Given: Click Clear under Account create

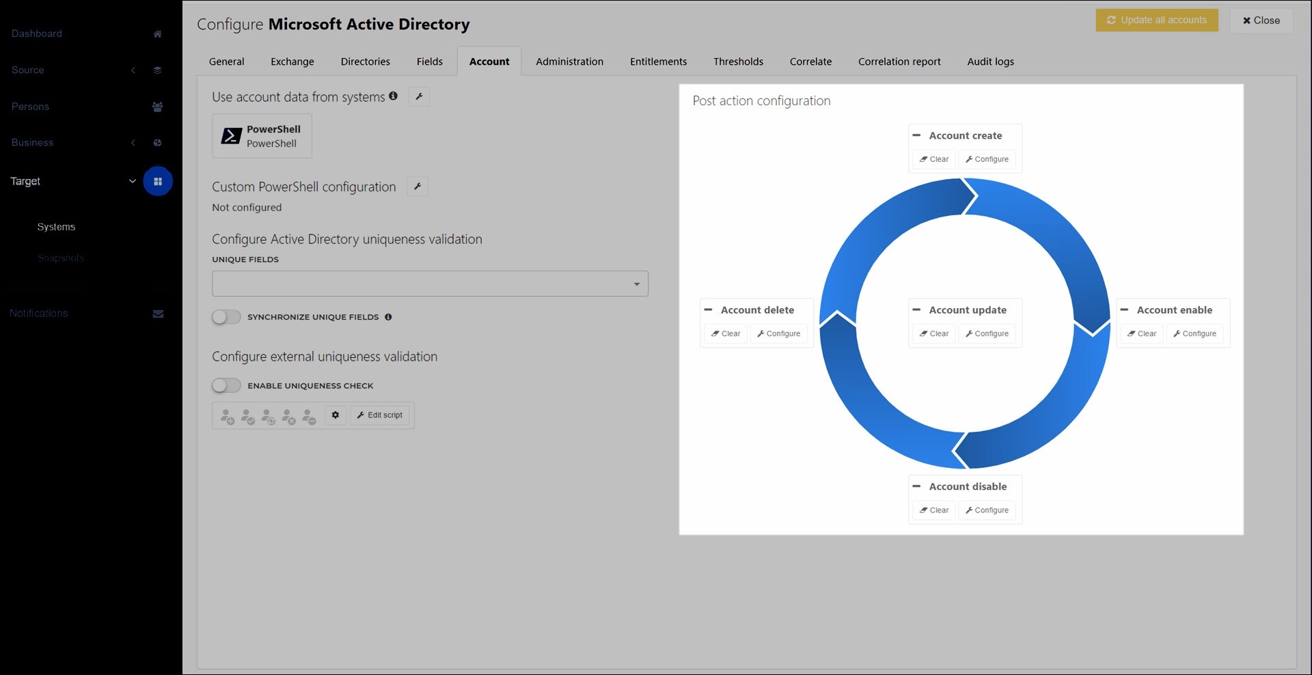Looking at the screenshot, I should pyautogui.click(x=934, y=159).
